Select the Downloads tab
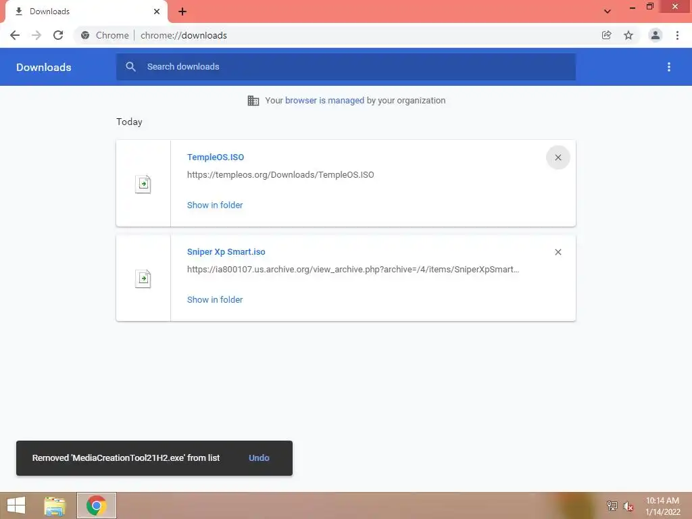The image size is (692, 519). 86,11
